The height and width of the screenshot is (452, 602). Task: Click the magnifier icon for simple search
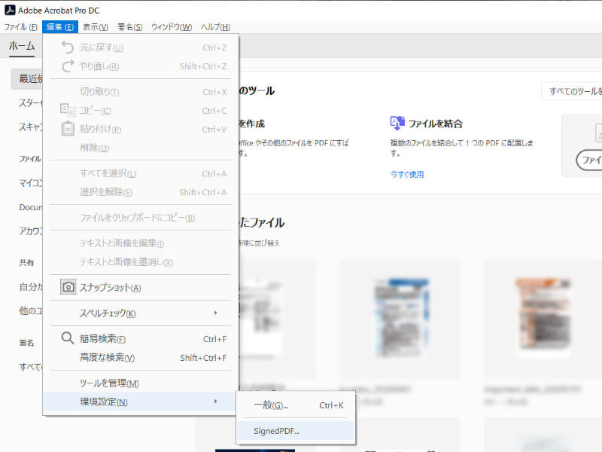click(x=68, y=338)
